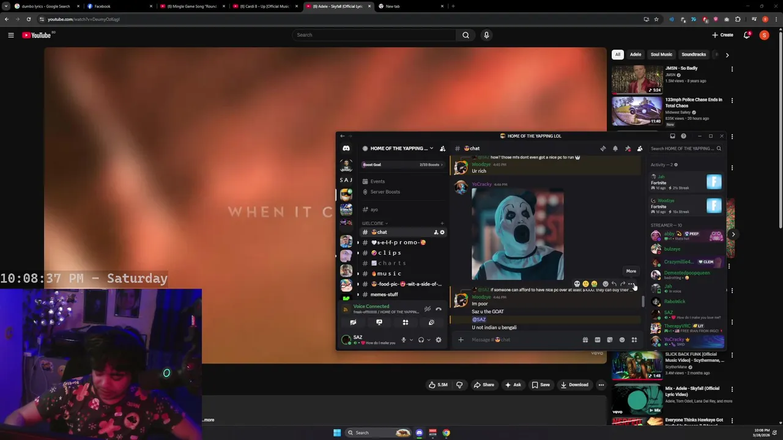The width and height of the screenshot is (783, 440).
Task: Expand microphone input options arrow
Action: pos(411,340)
